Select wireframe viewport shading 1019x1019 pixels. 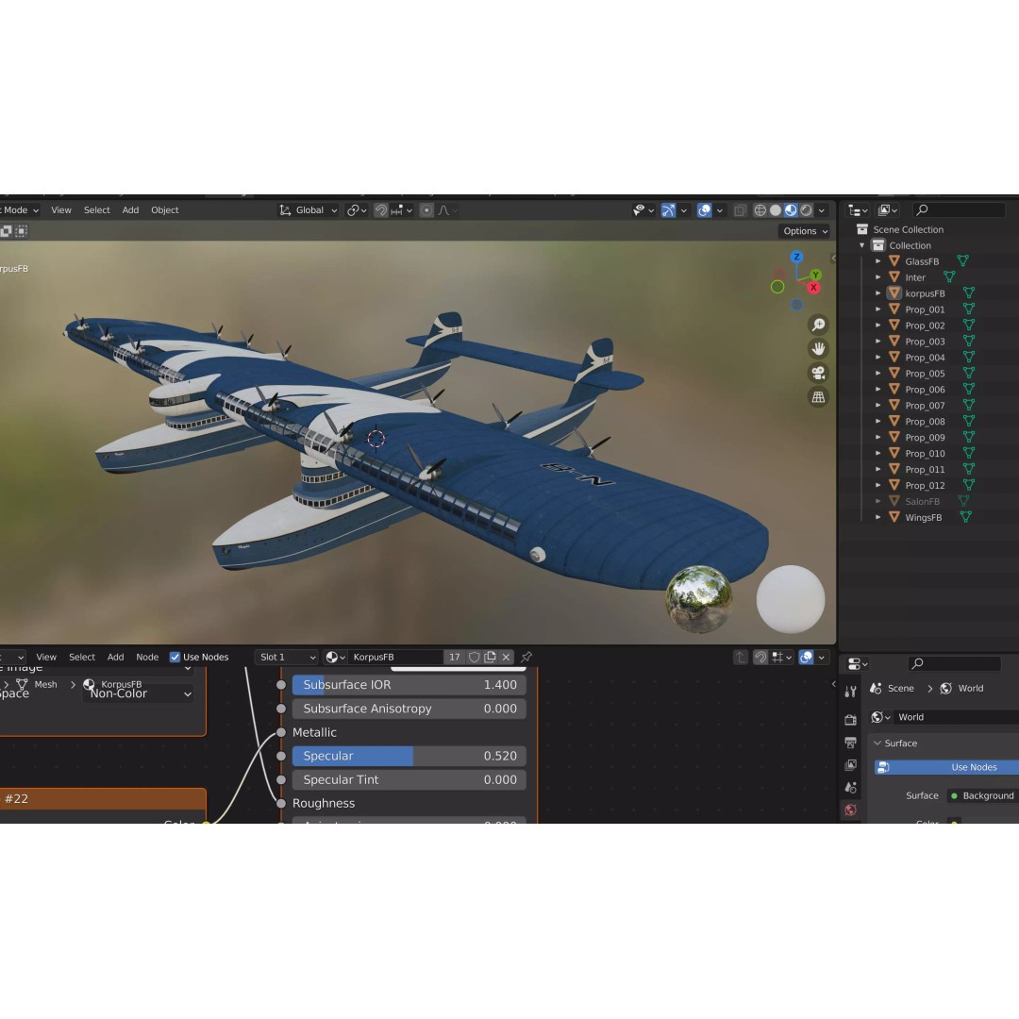pos(760,209)
